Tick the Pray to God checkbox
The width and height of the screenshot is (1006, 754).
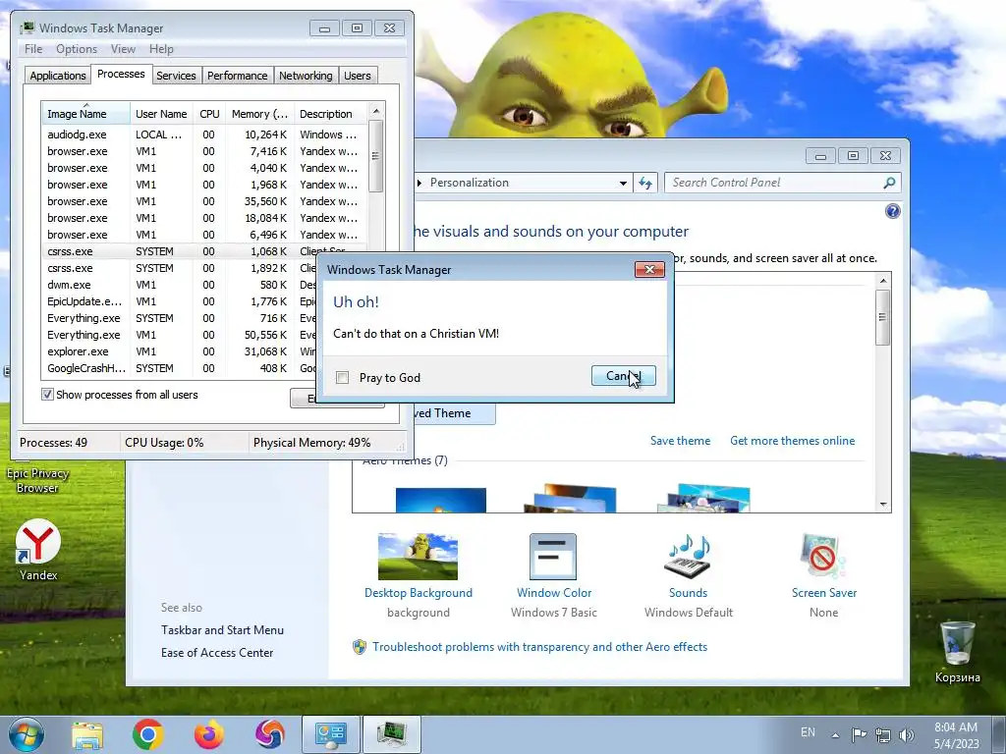[x=343, y=378]
